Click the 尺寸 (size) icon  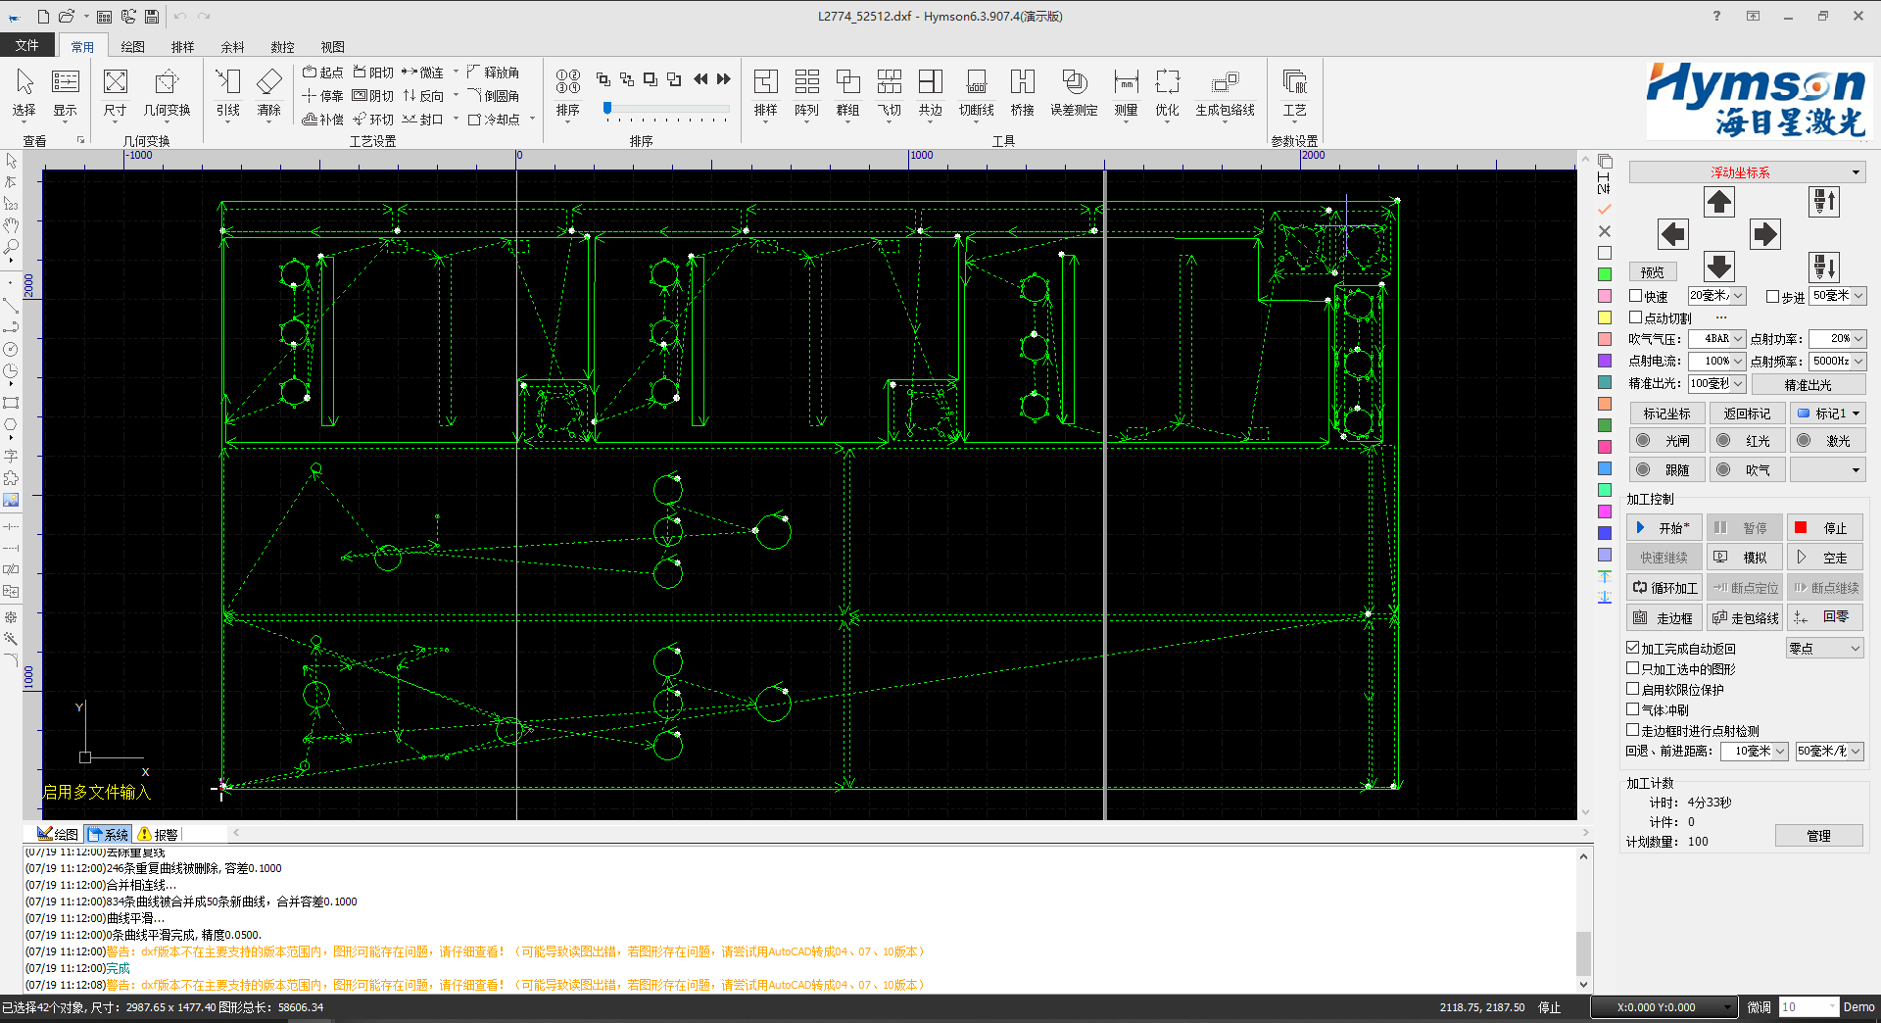[x=116, y=82]
